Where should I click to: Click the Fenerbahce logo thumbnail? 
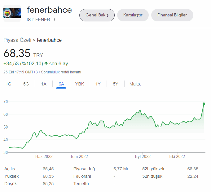(12, 13)
